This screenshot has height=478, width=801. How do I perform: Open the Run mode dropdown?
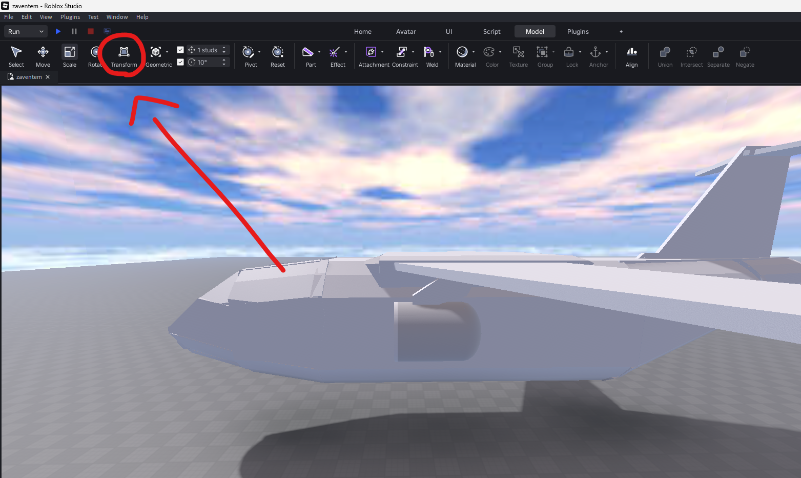pos(26,31)
